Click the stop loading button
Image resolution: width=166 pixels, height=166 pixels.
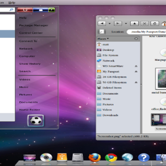(144, 24)
